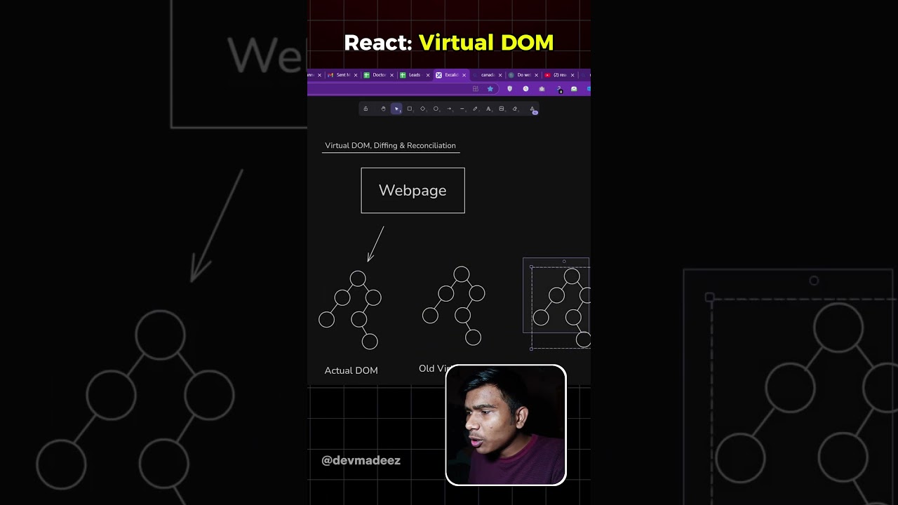Open the shield extension icon

[509, 89]
